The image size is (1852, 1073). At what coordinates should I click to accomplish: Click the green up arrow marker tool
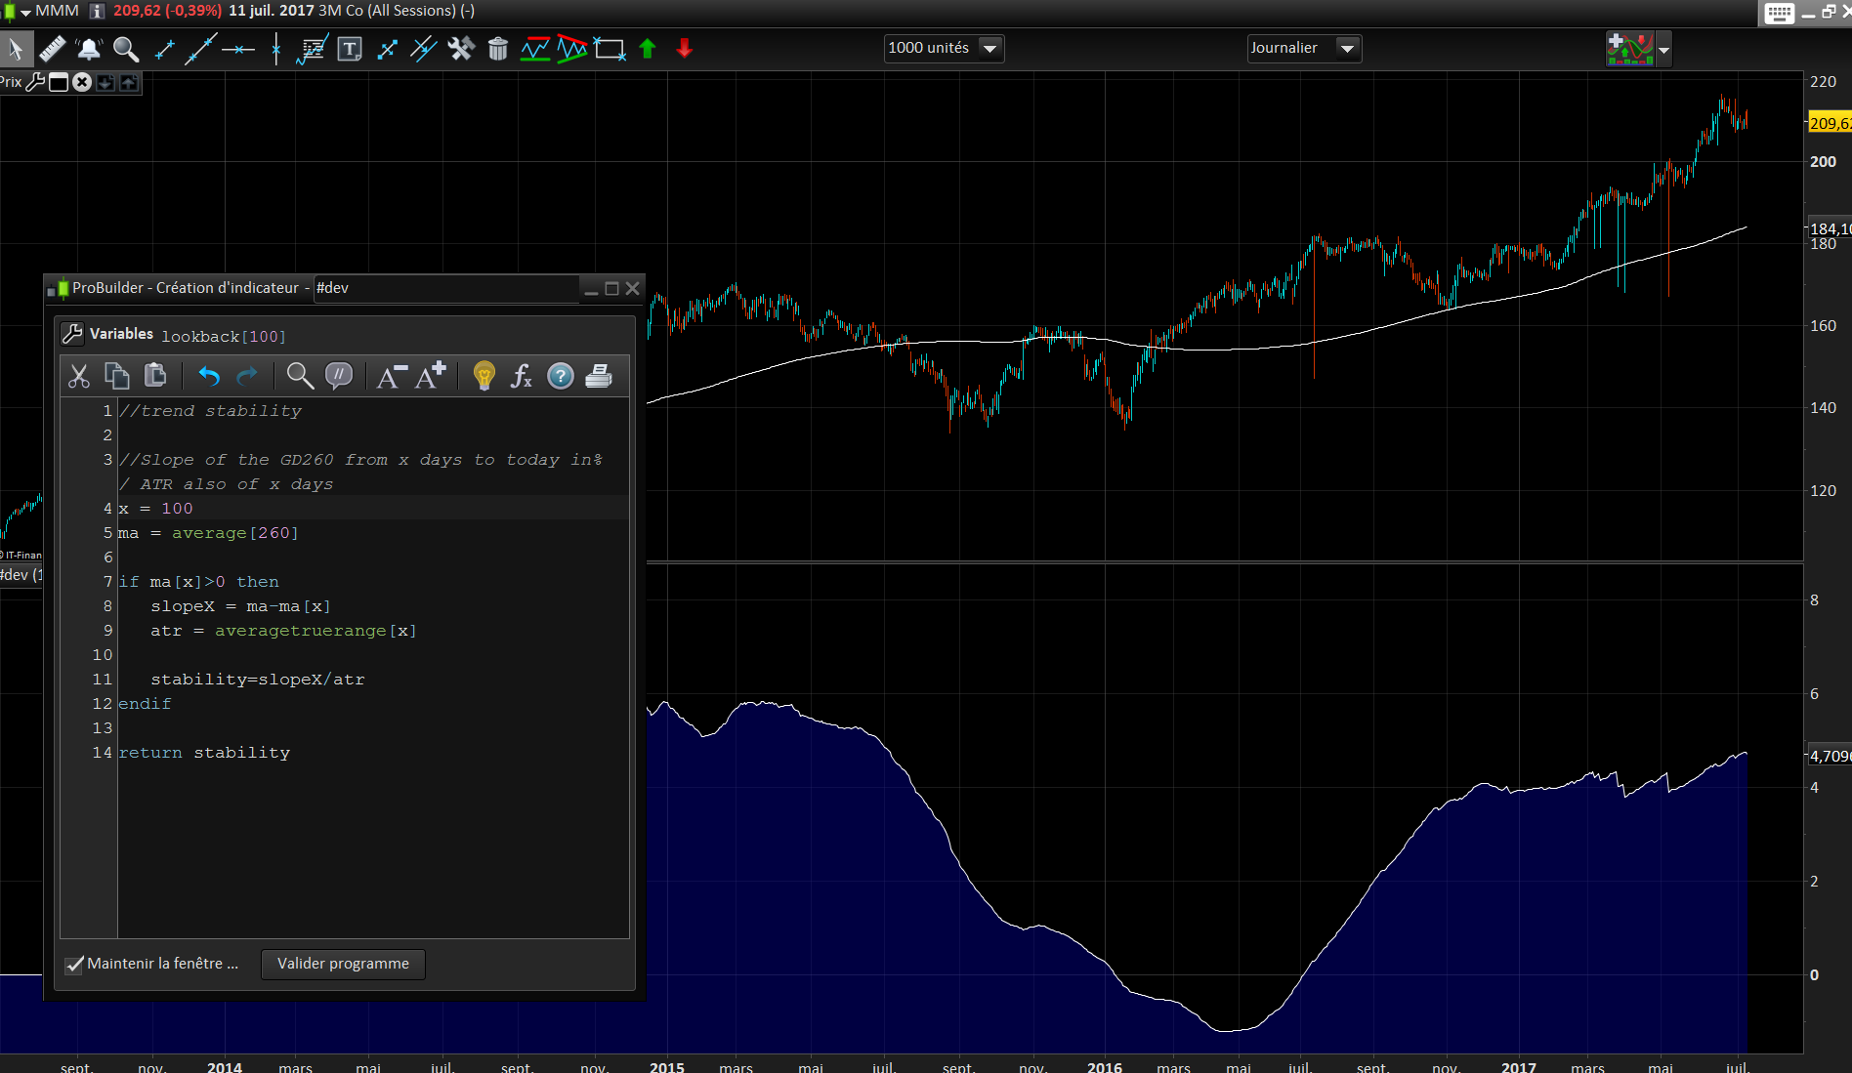click(x=647, y=49)
